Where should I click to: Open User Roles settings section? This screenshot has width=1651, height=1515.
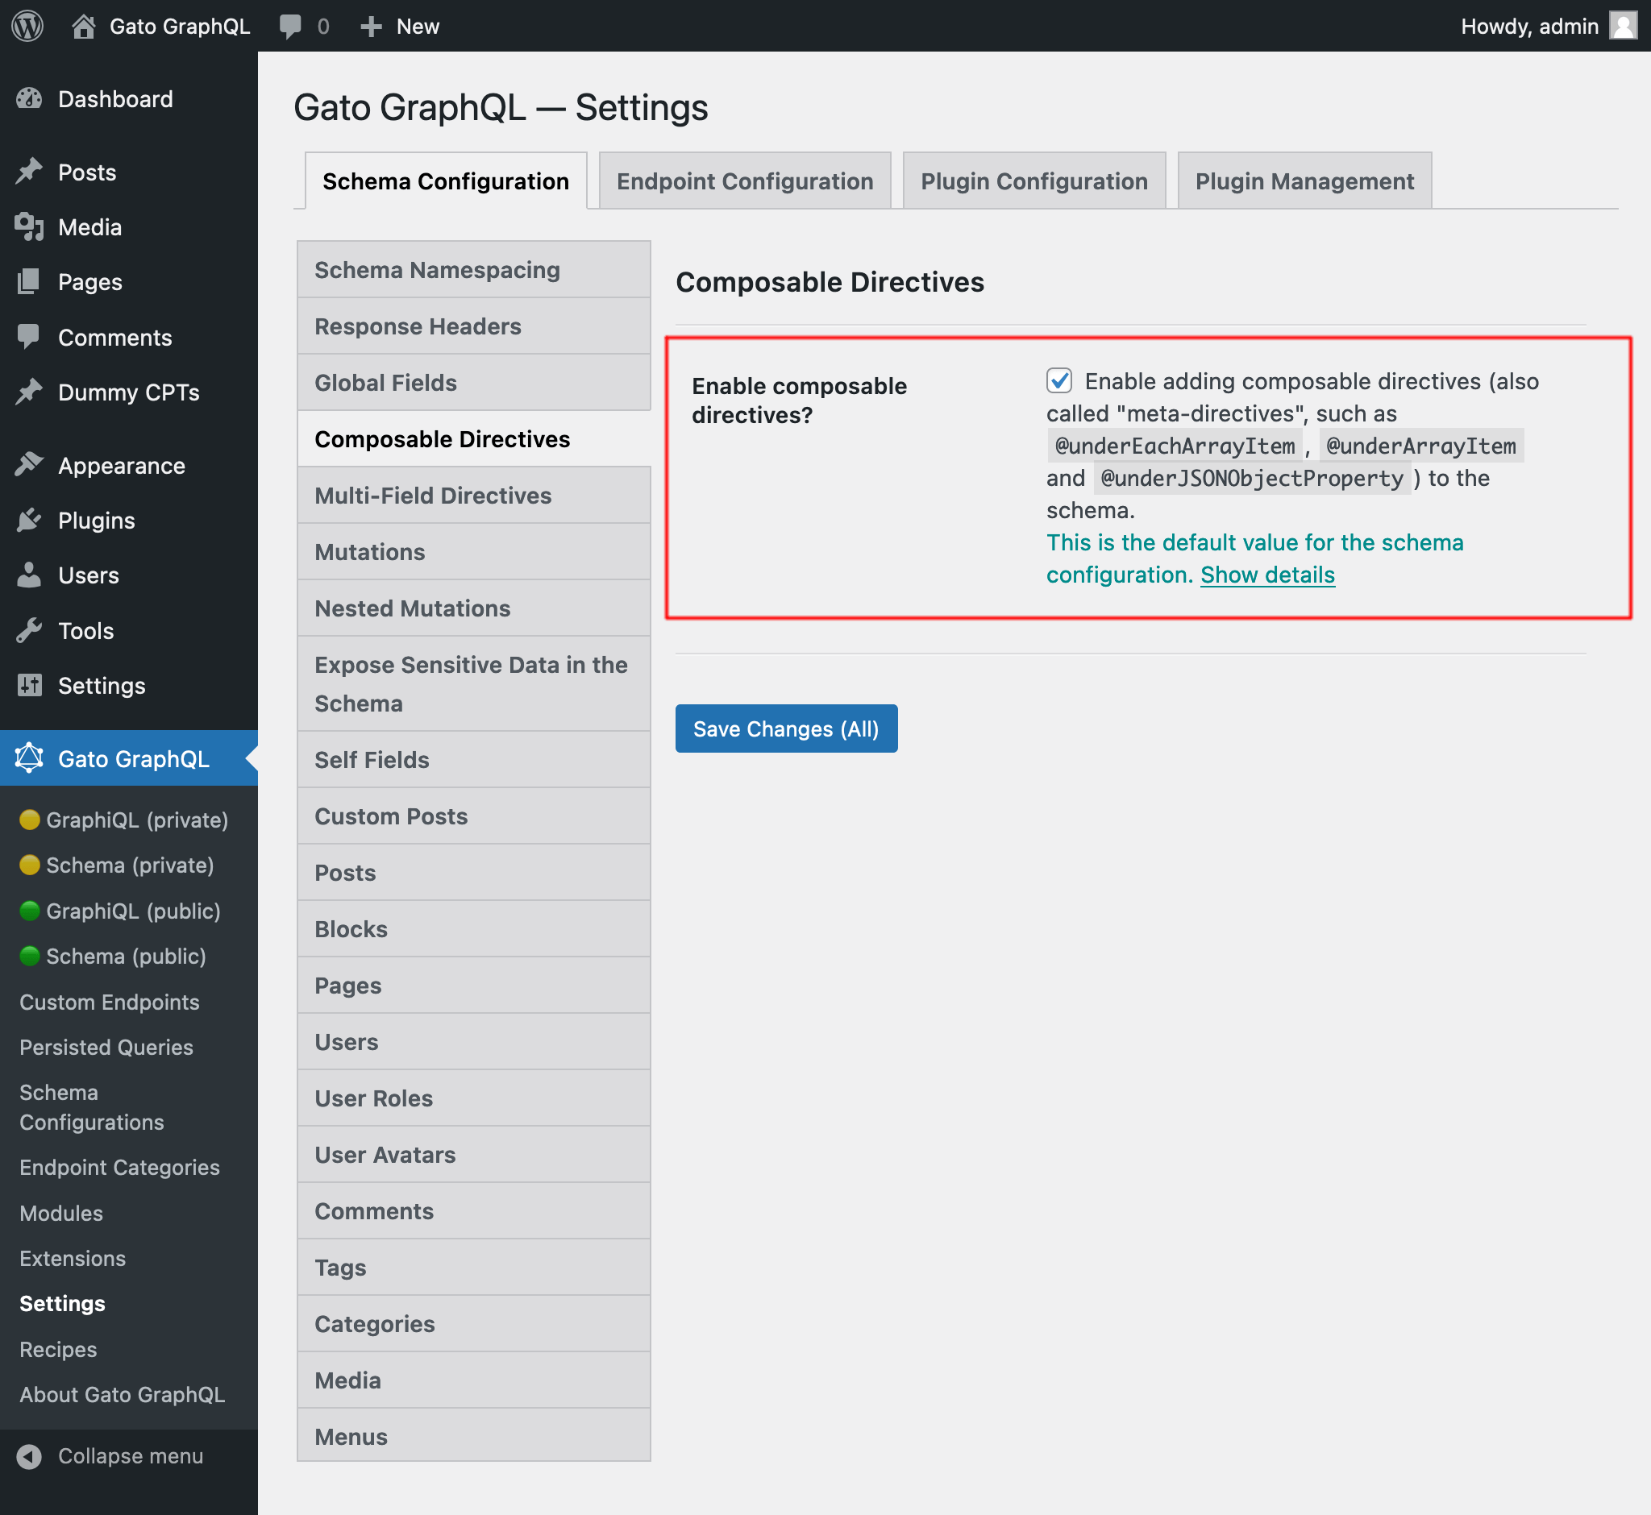click(474, 1098)
